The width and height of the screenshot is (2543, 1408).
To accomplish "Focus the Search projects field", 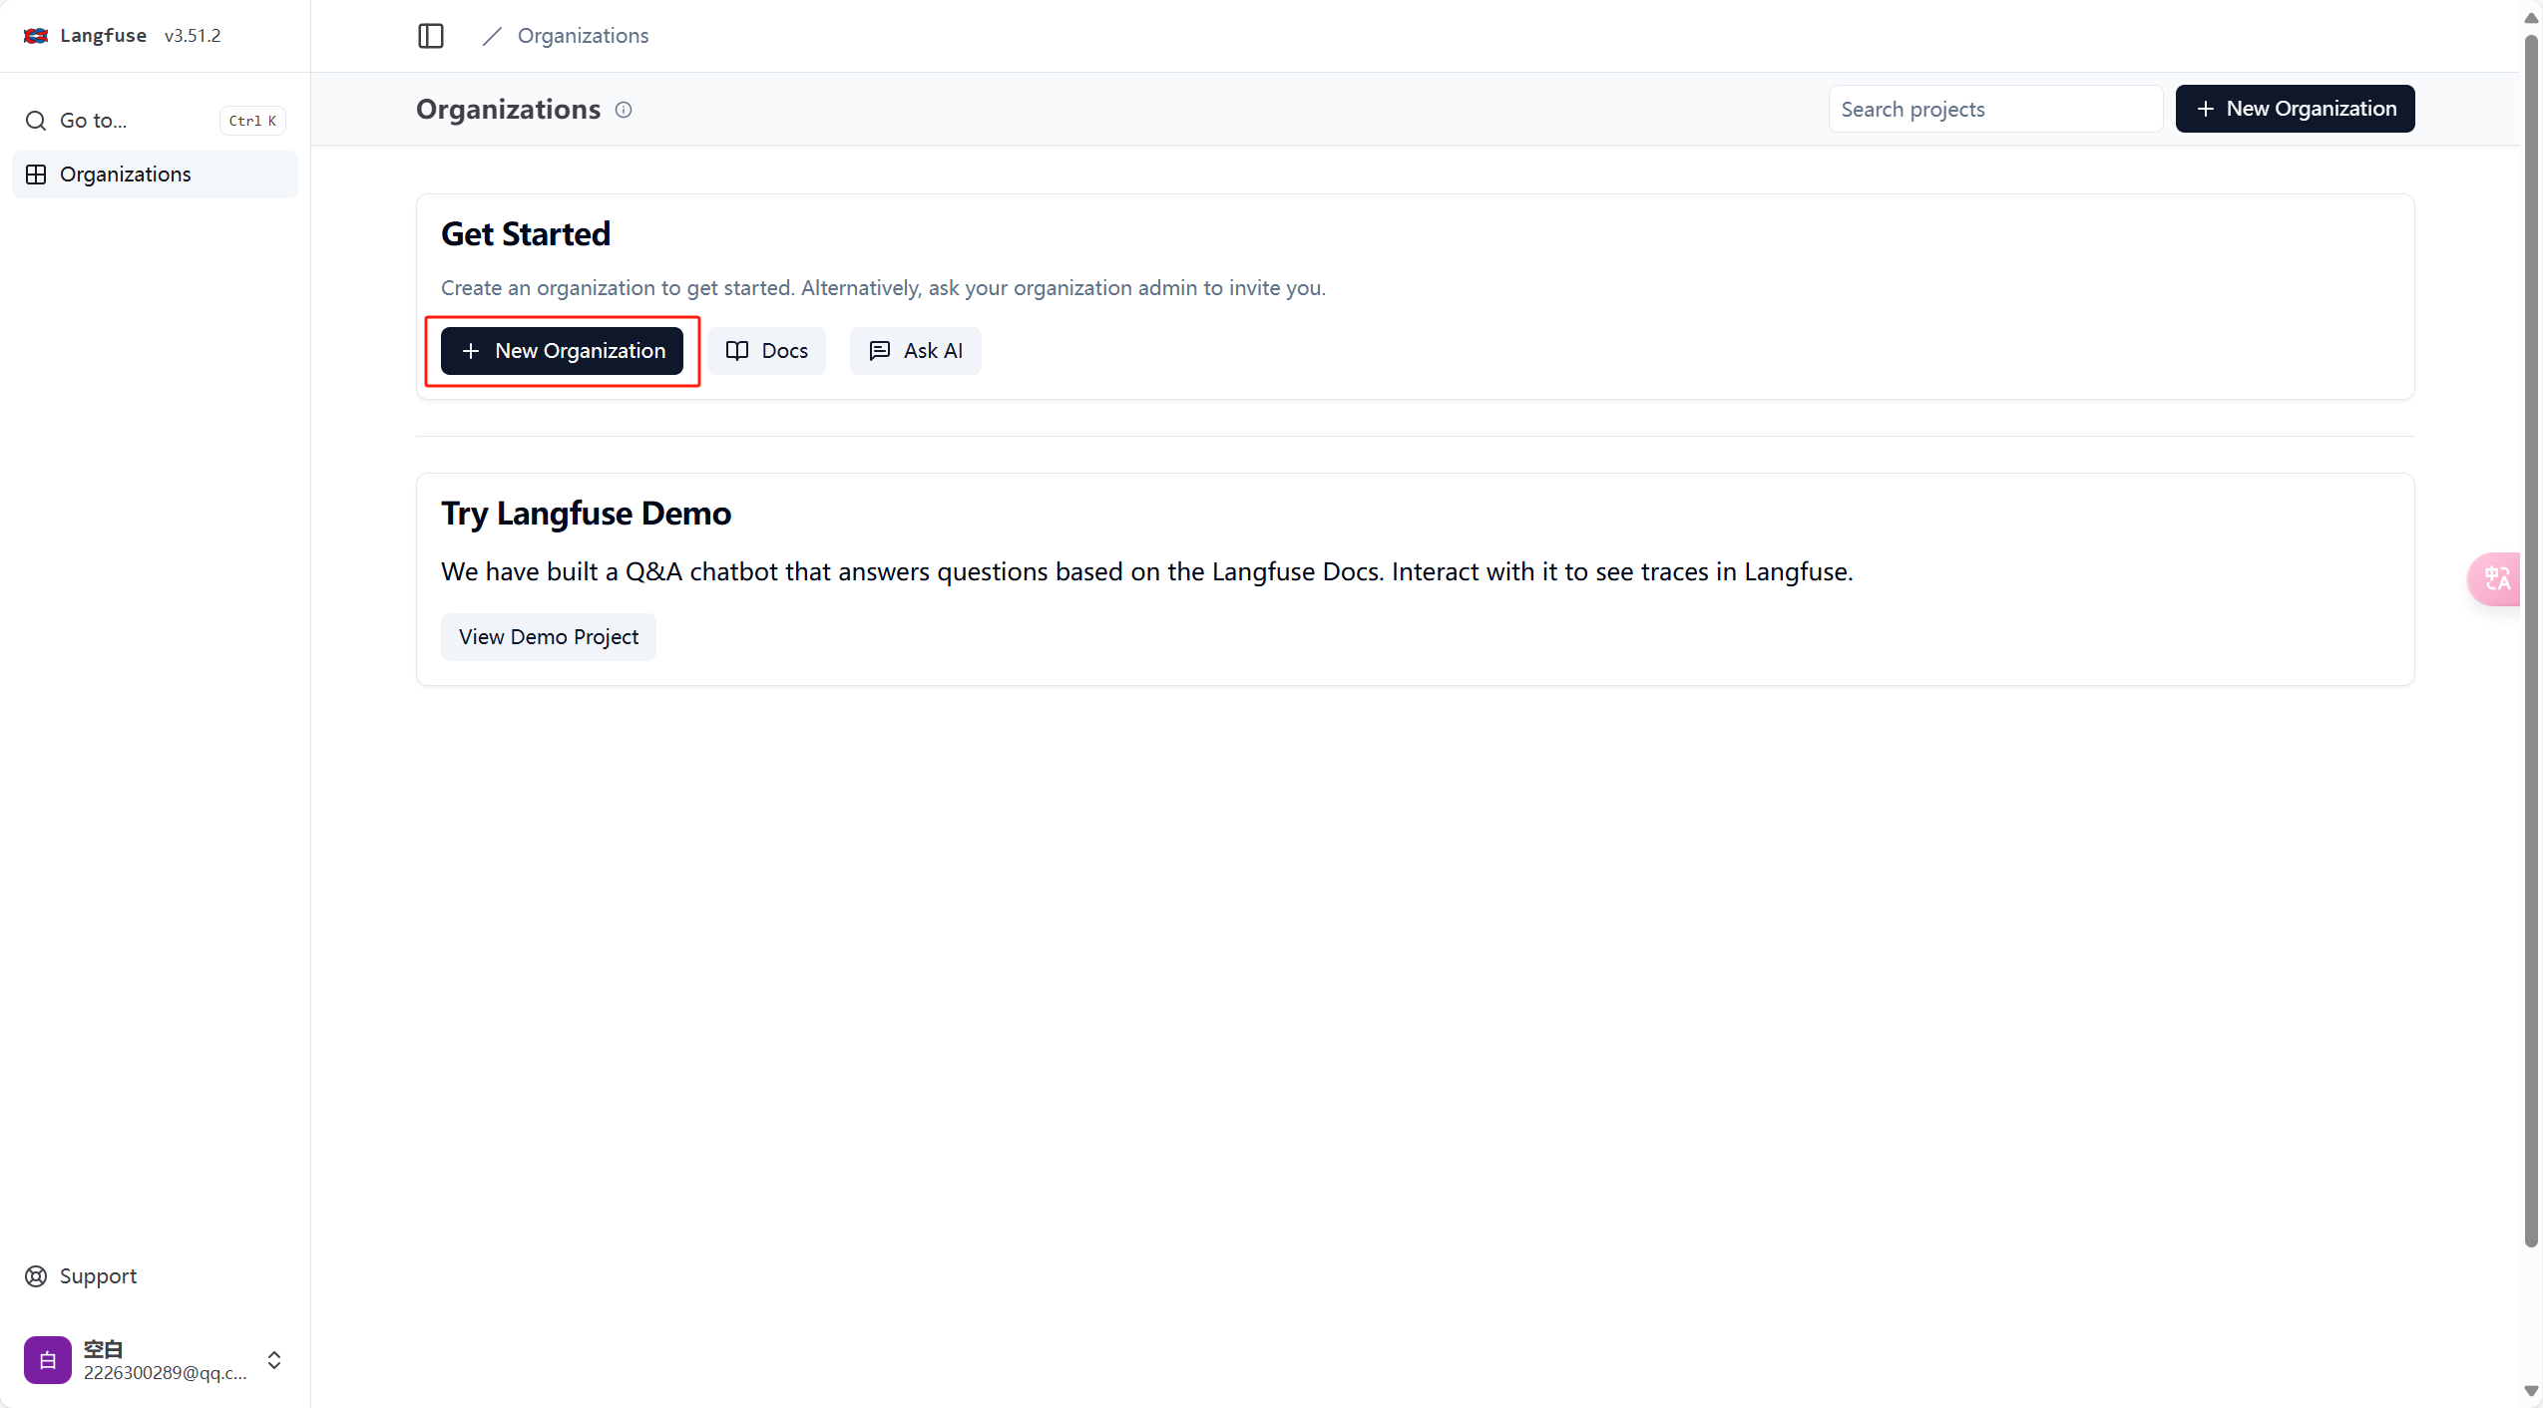I will [x=1995, y=109].
